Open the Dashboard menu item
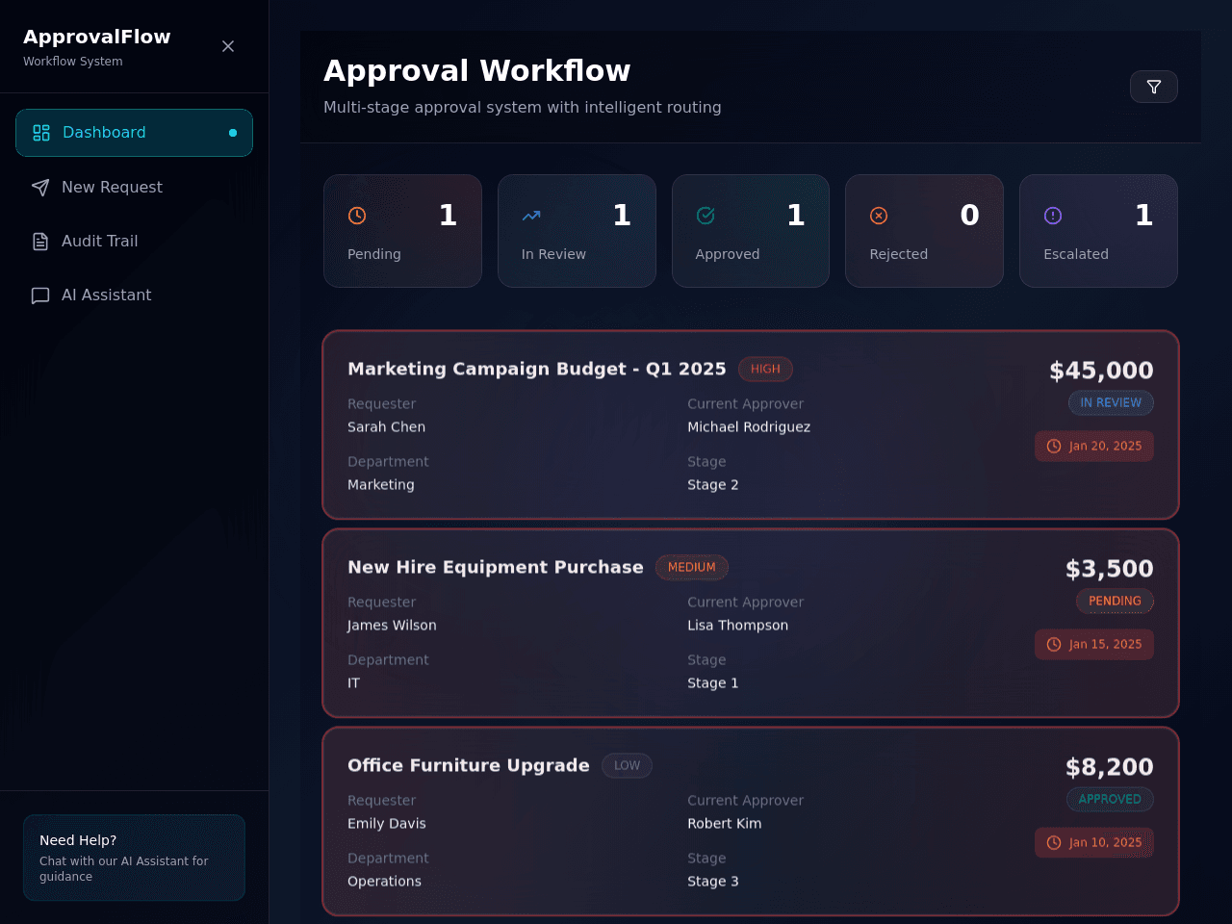The width and height of the screenshot is (1232, 924). click(134, 133)
